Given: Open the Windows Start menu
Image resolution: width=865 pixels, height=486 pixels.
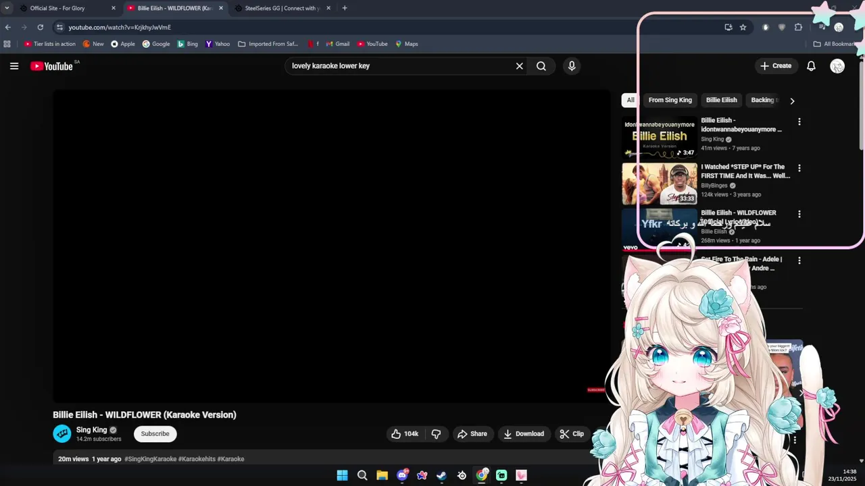Looking at the screenshot, I should point(343,475).
